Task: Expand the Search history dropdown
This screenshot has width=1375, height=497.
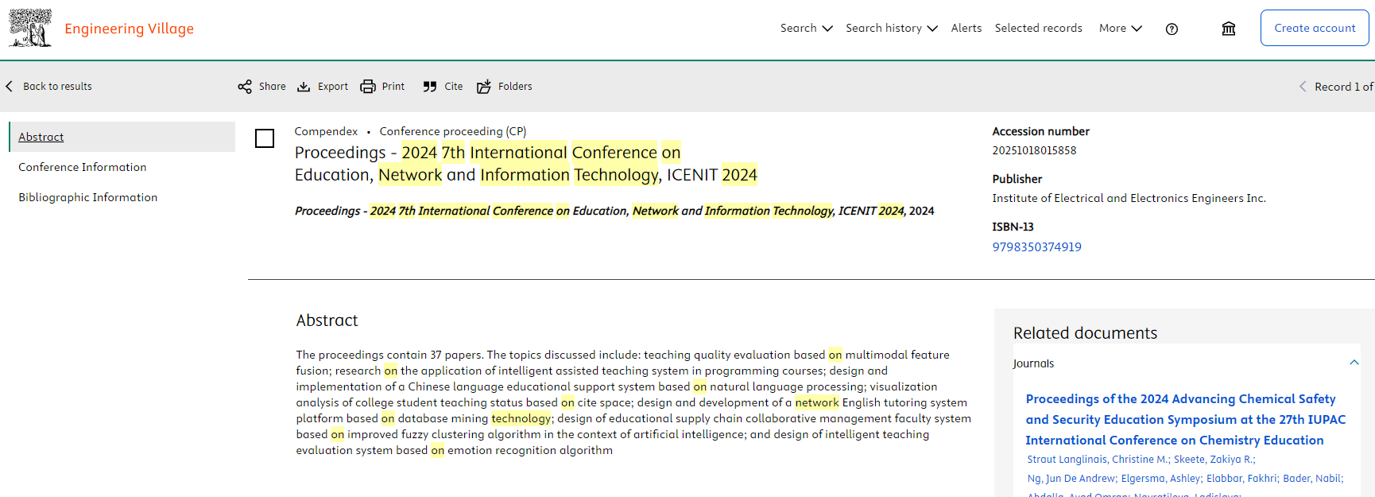Action: (891, 28)
